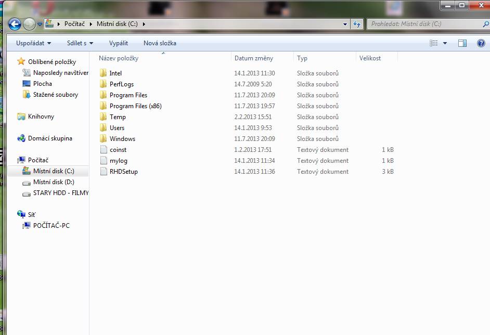Click the Místní disk (D:) drive icon

tap(26, 183)
